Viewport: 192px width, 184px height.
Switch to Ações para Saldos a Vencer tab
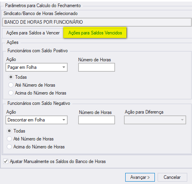[33, 33]
